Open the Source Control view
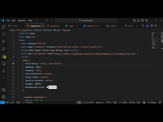Screen dimensions: 163x122 pyautogui.click(x=4, y=41)
